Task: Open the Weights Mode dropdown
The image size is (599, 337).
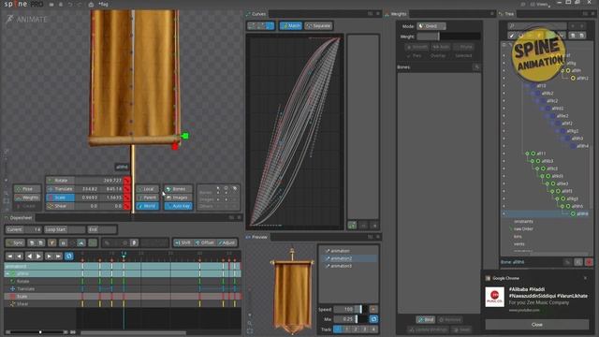Action: point(431,26)
